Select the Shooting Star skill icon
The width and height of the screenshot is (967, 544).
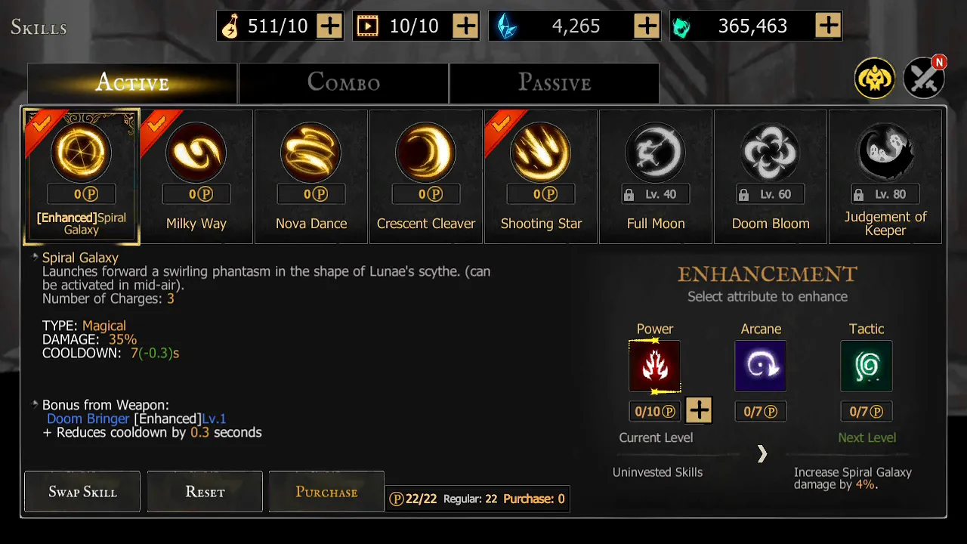[541, 153]
